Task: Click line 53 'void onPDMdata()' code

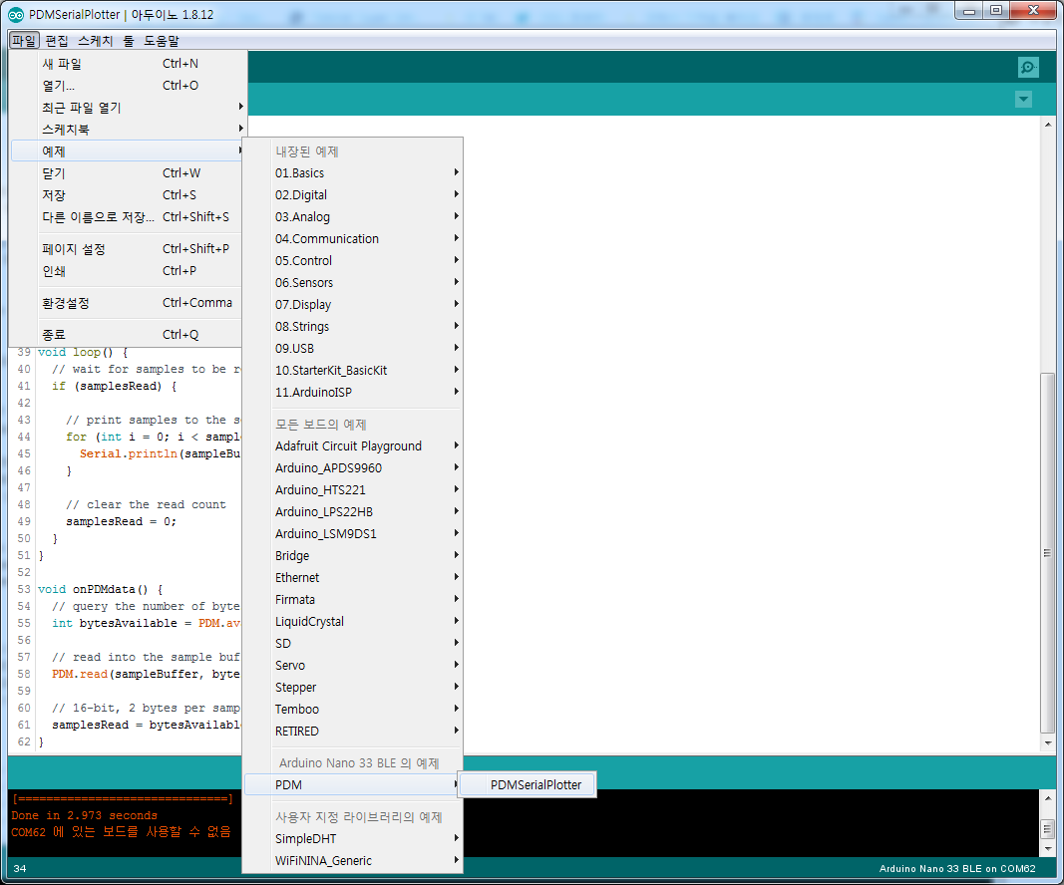Action: click(x=100, y=589)
